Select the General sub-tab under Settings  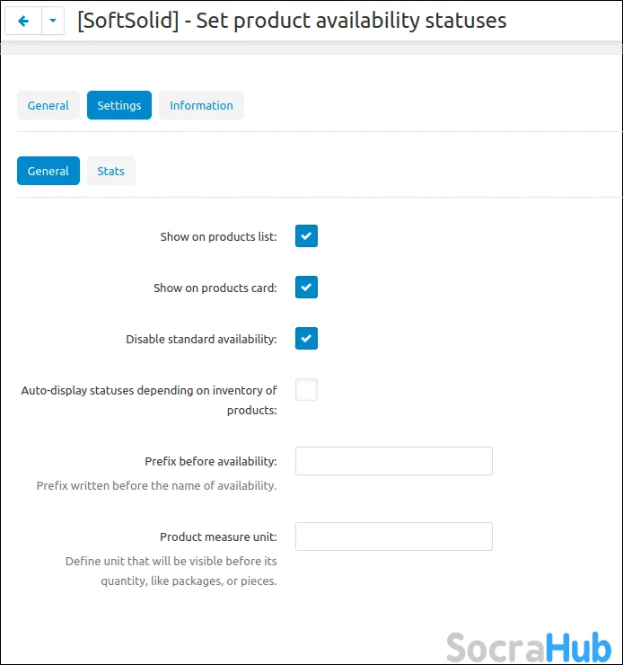coord(48,171)
